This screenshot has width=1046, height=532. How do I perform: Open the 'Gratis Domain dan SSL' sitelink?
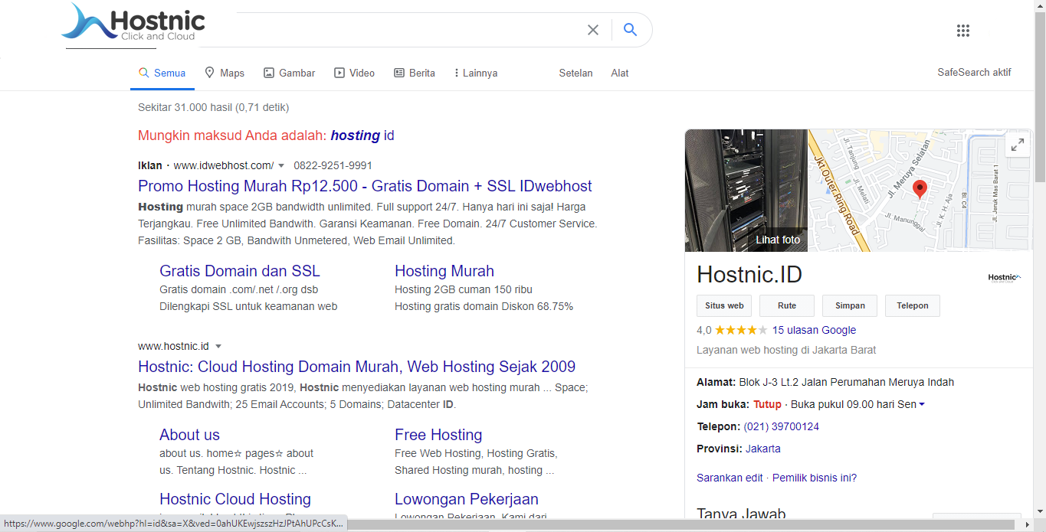tap(240, 271)
